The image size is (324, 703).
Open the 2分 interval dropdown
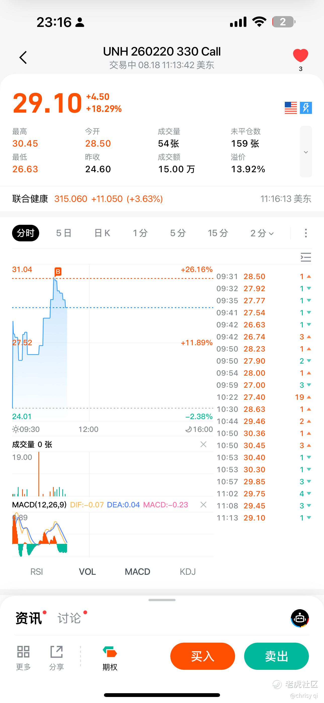262,233
